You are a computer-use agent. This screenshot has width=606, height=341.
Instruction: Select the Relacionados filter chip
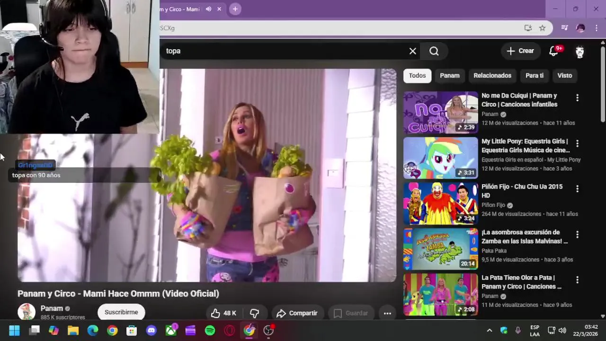pos(492,76)
